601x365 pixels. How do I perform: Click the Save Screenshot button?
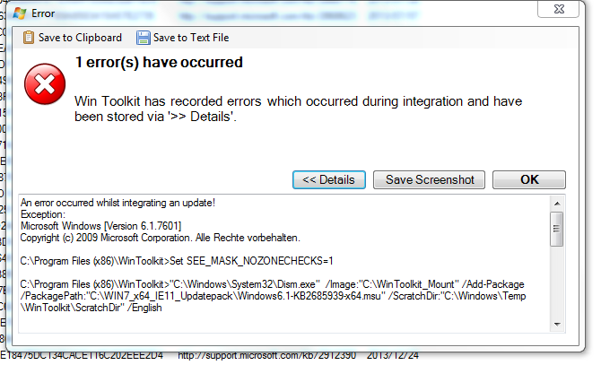(x=430, y=179)
